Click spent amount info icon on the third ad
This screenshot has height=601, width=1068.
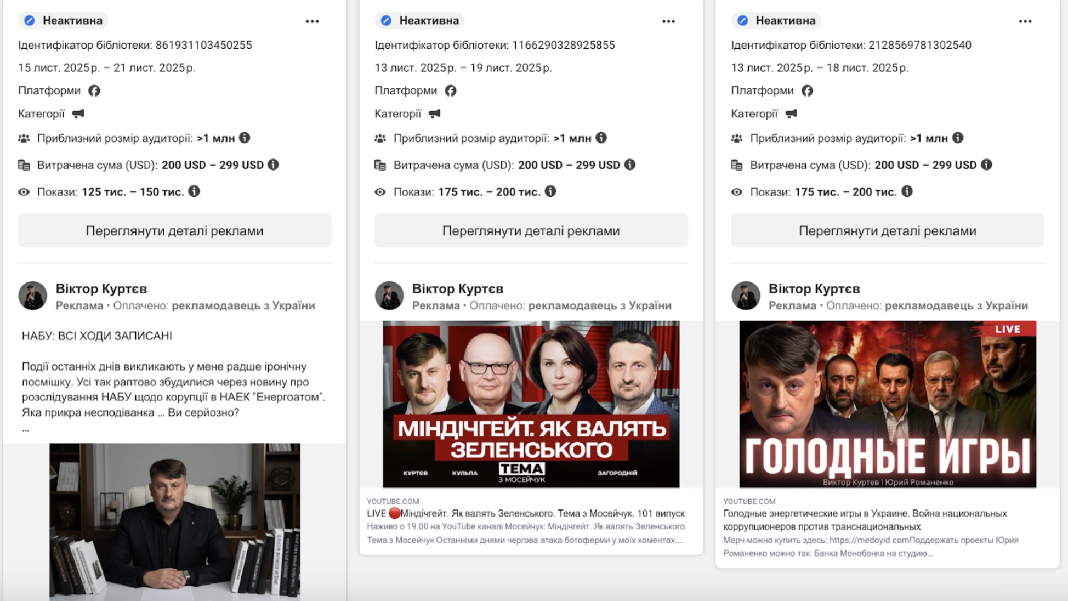click(986, 165)
